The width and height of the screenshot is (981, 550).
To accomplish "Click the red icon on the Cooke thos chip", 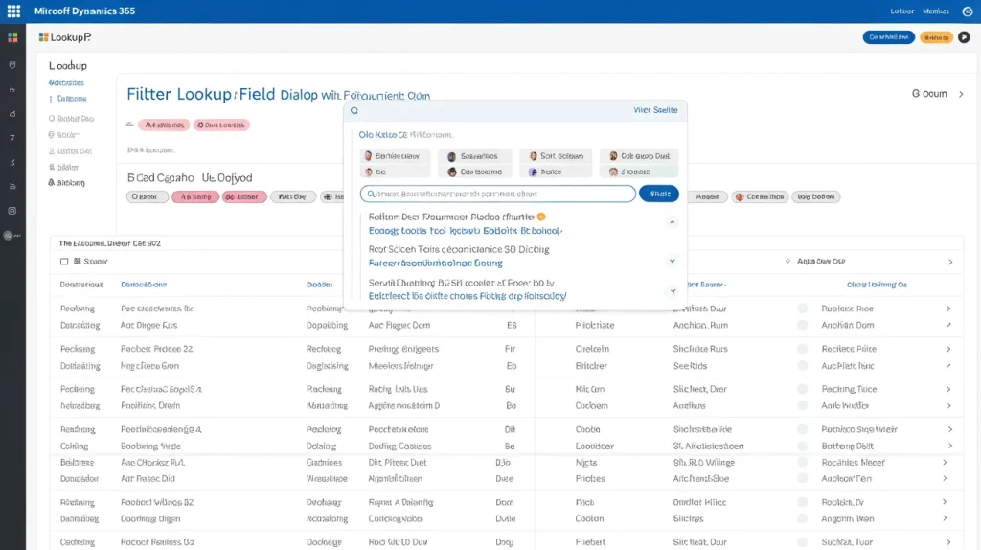I will tap(741, 196).
